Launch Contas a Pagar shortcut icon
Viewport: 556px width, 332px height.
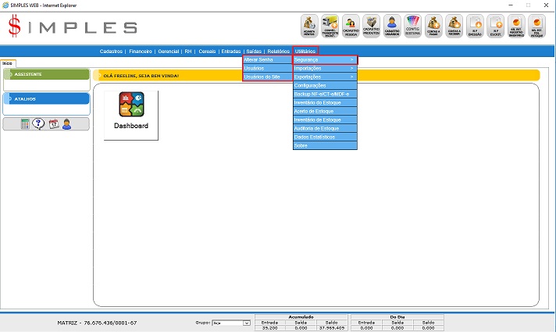click(x=434, y=26)
